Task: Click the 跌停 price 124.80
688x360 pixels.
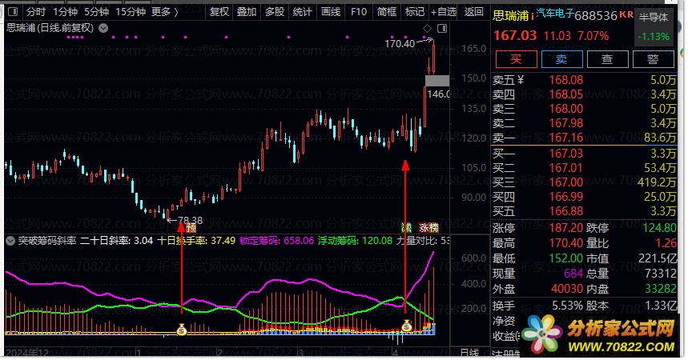Action: 659,228
